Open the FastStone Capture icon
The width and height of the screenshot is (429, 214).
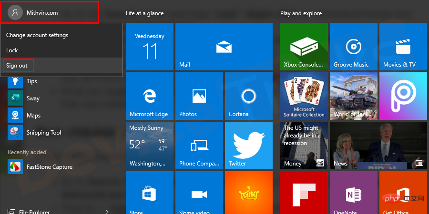15,166
